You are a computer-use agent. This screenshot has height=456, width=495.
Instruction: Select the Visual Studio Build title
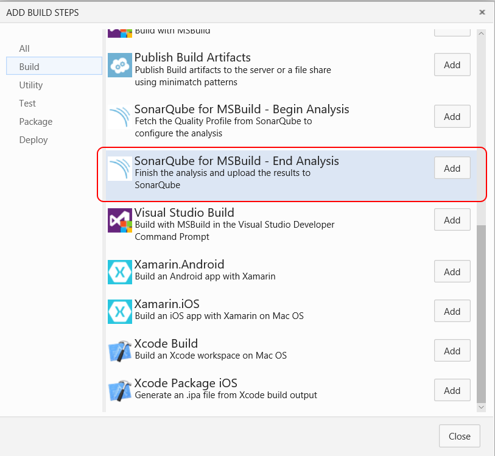(184, 212)
